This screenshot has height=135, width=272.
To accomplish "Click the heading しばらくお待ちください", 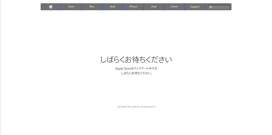I will point(136,59).
